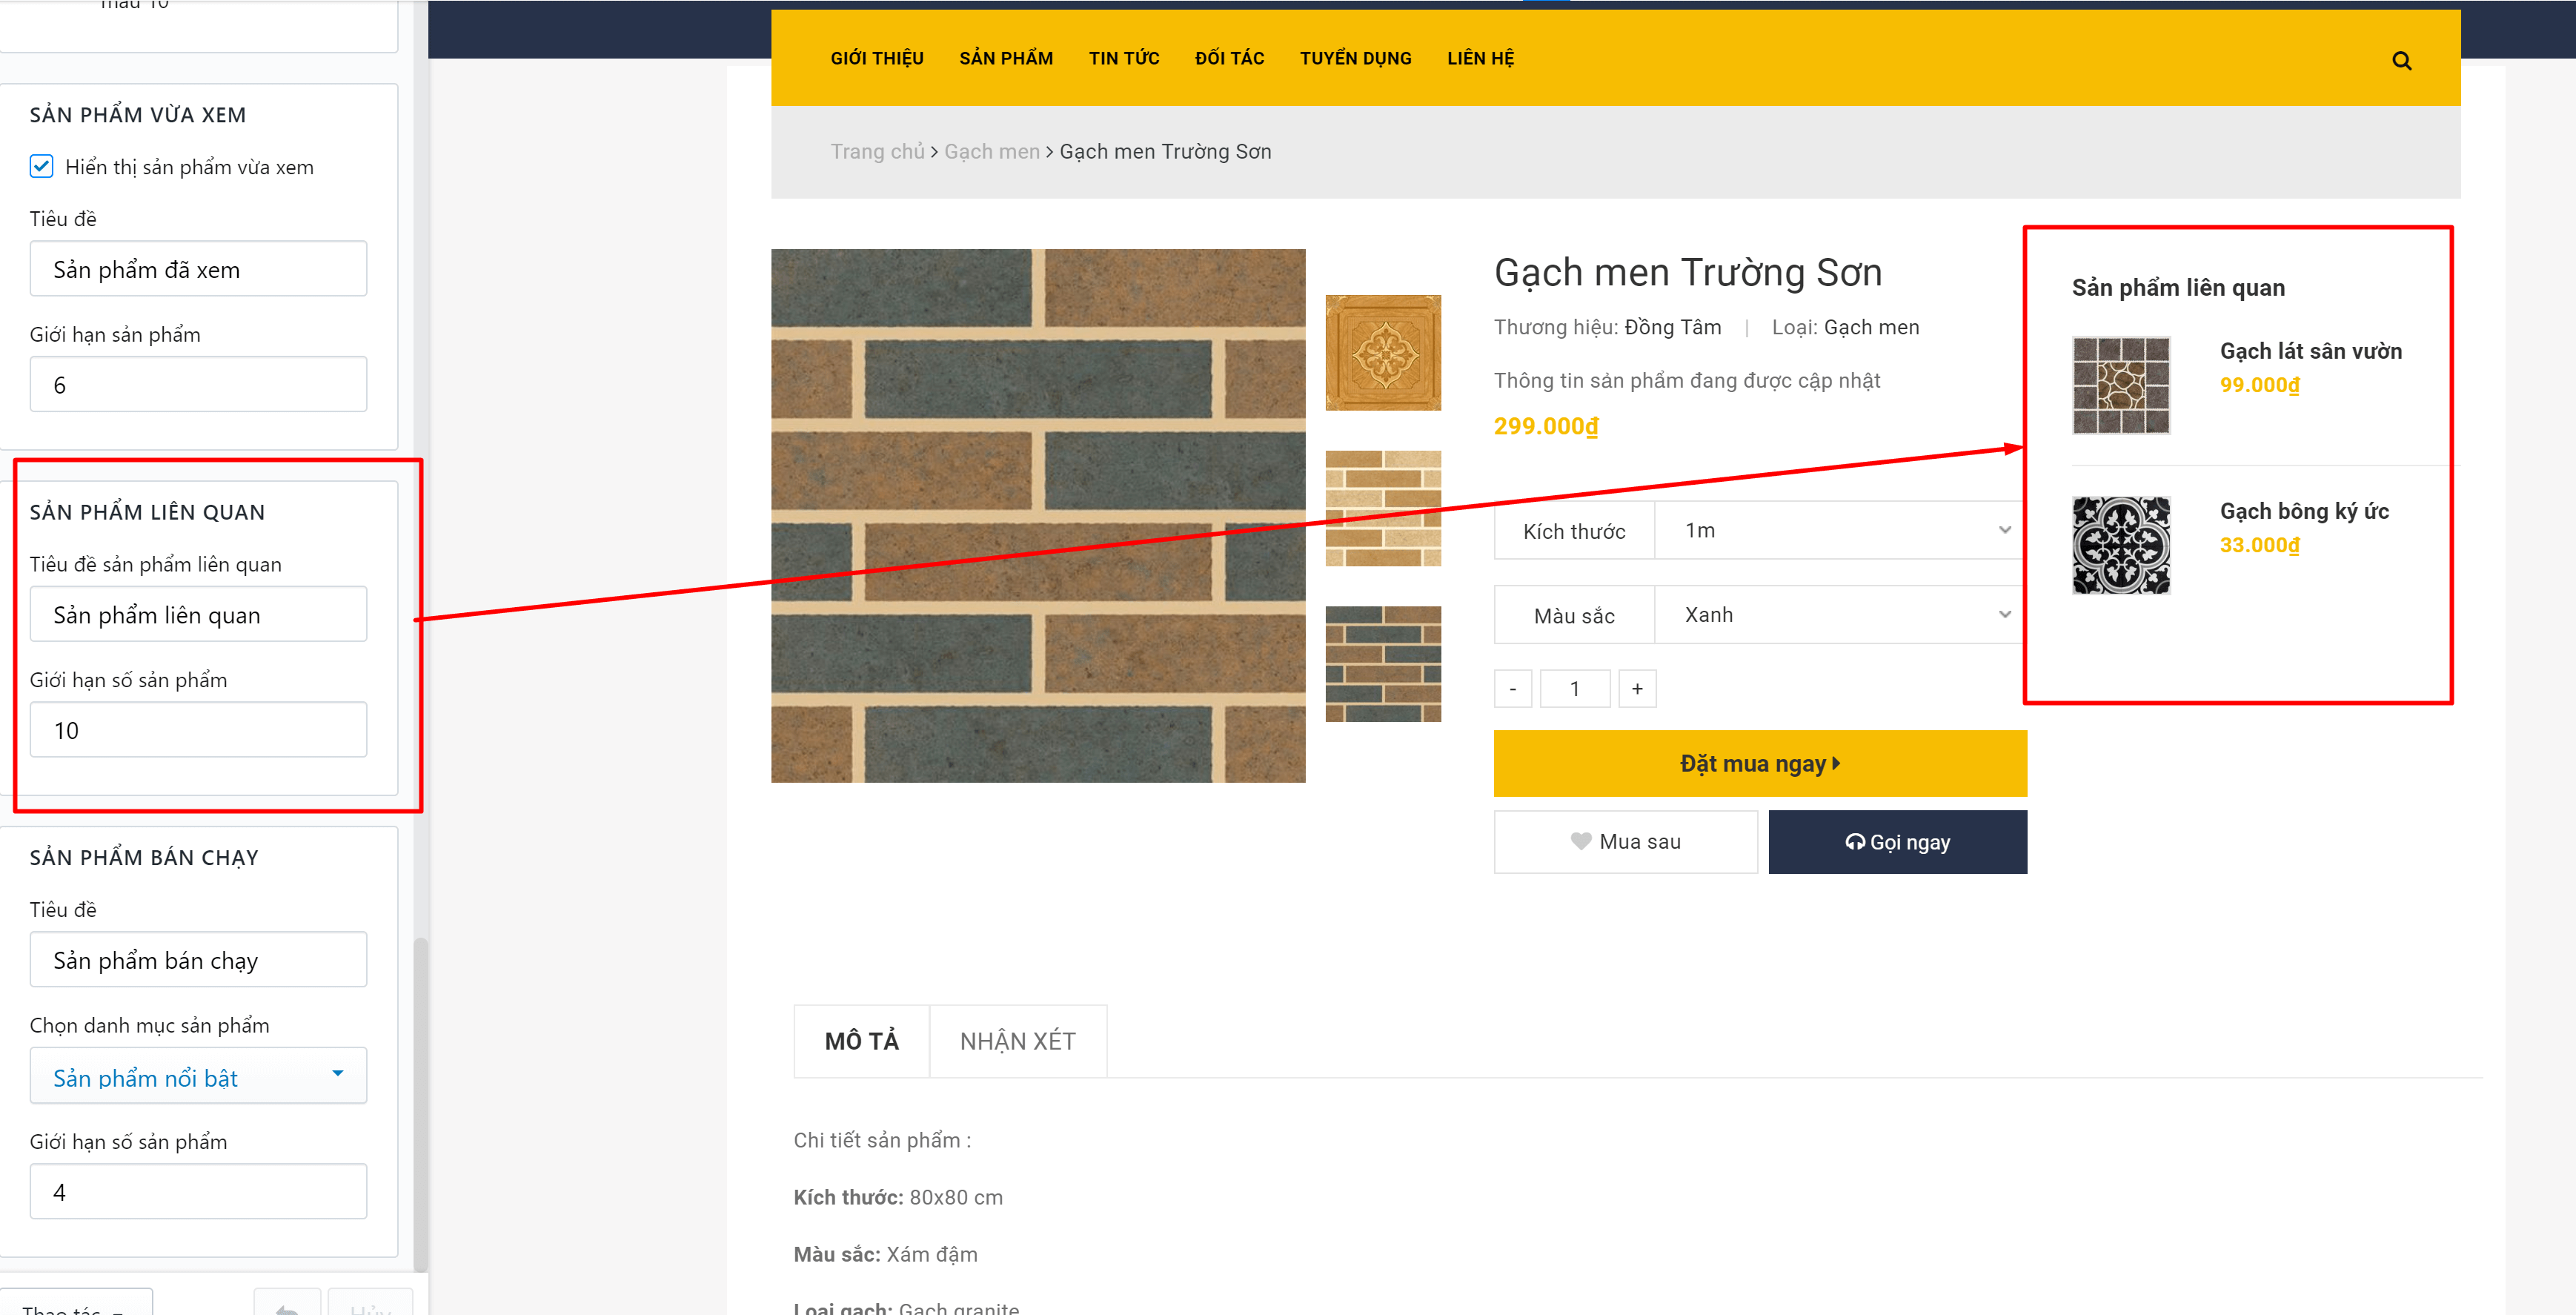Click the Gạch men breadcrumb link
Image resolution: width=2576 pixels, height=1315 pixels.
click(992, 151)
